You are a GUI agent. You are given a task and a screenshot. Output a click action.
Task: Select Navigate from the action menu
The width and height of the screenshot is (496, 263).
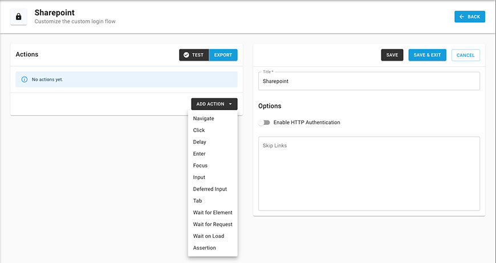(x=204, y=119)
